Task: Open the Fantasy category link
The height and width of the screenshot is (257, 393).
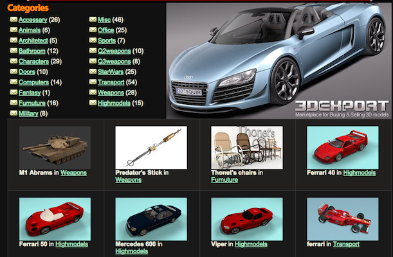Action: [x=30, y=93]
